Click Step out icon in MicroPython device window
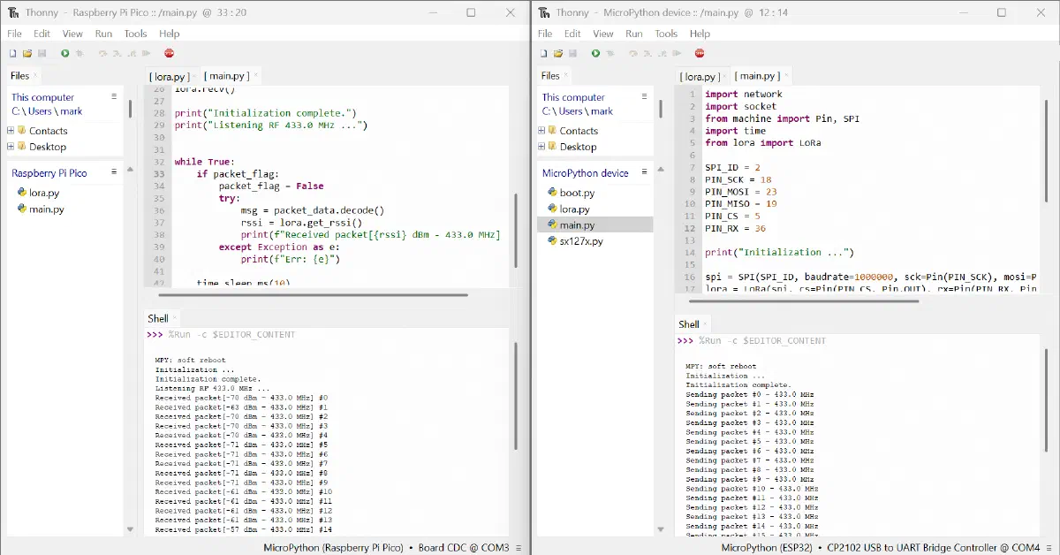The width and height of the screenshot is (1060, 555). [661, 54]
